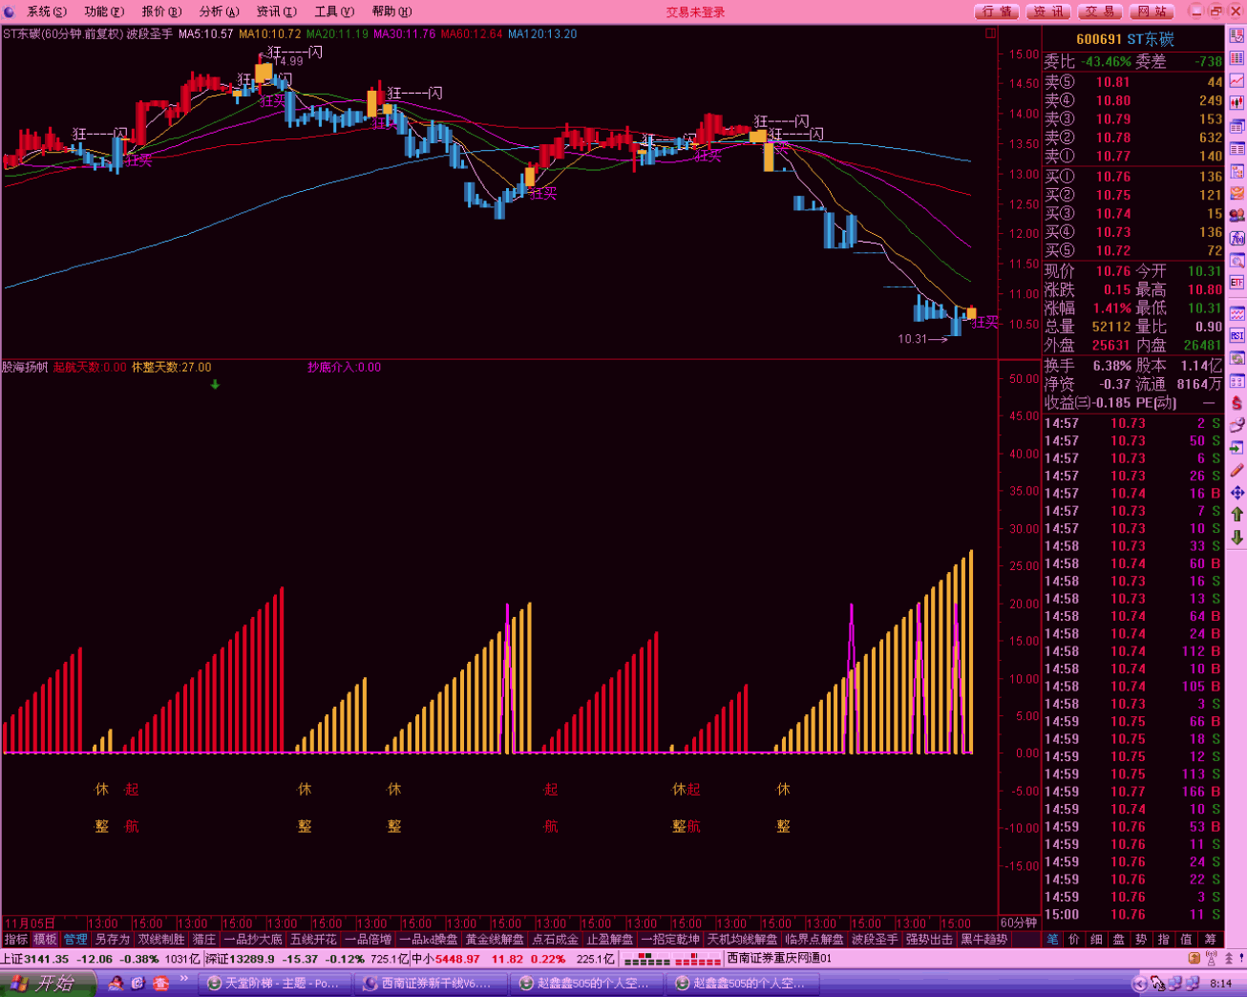Select the 强势出击 indicator template
Image resolution: width=1247 pixels, height=997 pixels.
929,940
